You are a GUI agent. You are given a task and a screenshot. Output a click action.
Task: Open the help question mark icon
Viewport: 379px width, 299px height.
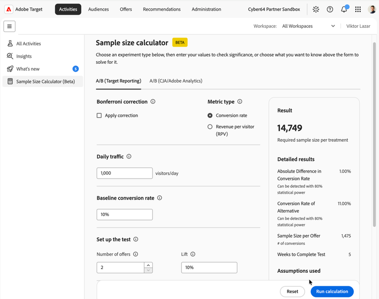point(329,9)
